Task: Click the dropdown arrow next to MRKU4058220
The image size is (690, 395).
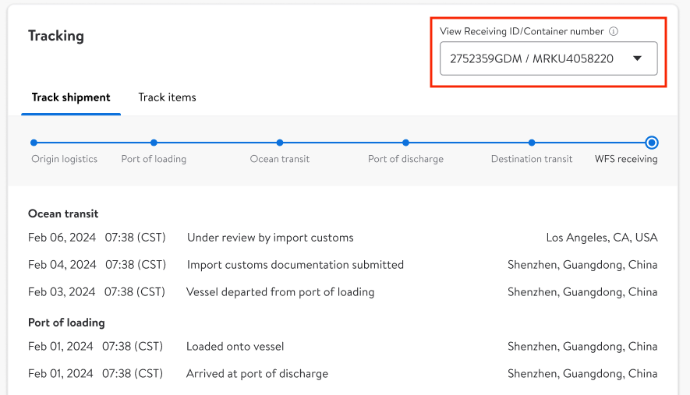Action: (x=637, y=58)
